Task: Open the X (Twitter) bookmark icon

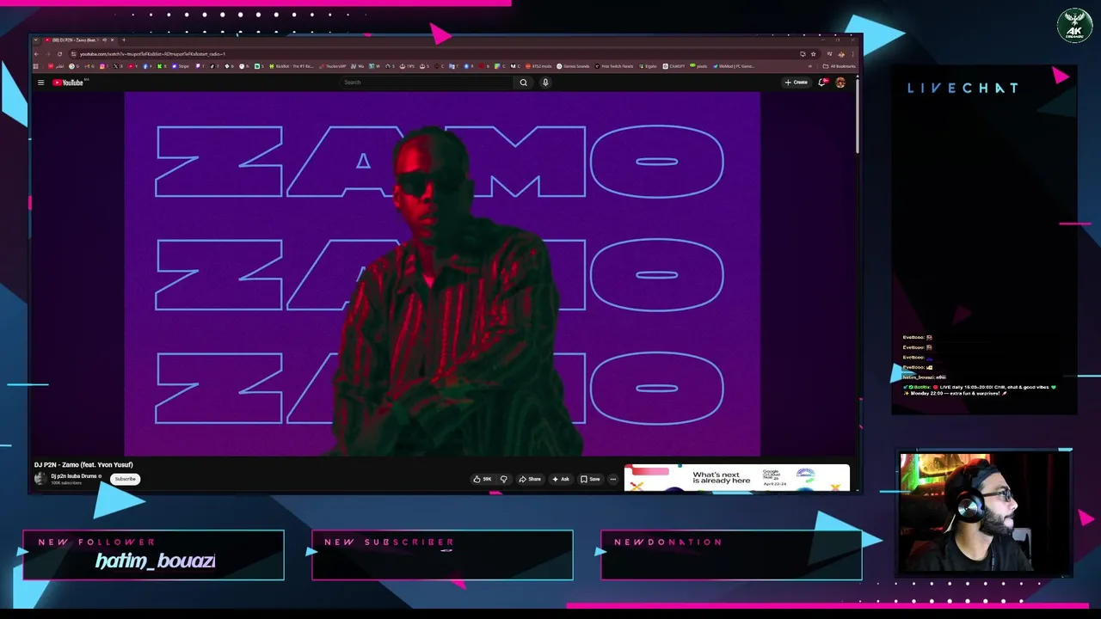Action: pos(115,66)
